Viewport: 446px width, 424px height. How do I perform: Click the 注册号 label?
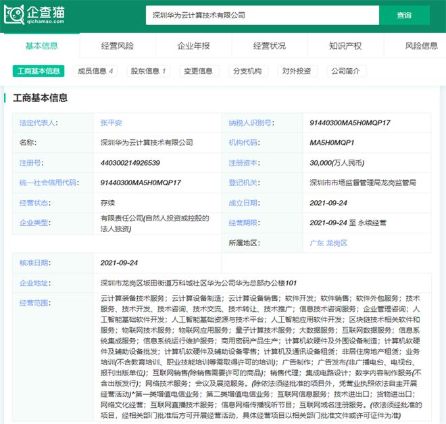coord(31,163)
